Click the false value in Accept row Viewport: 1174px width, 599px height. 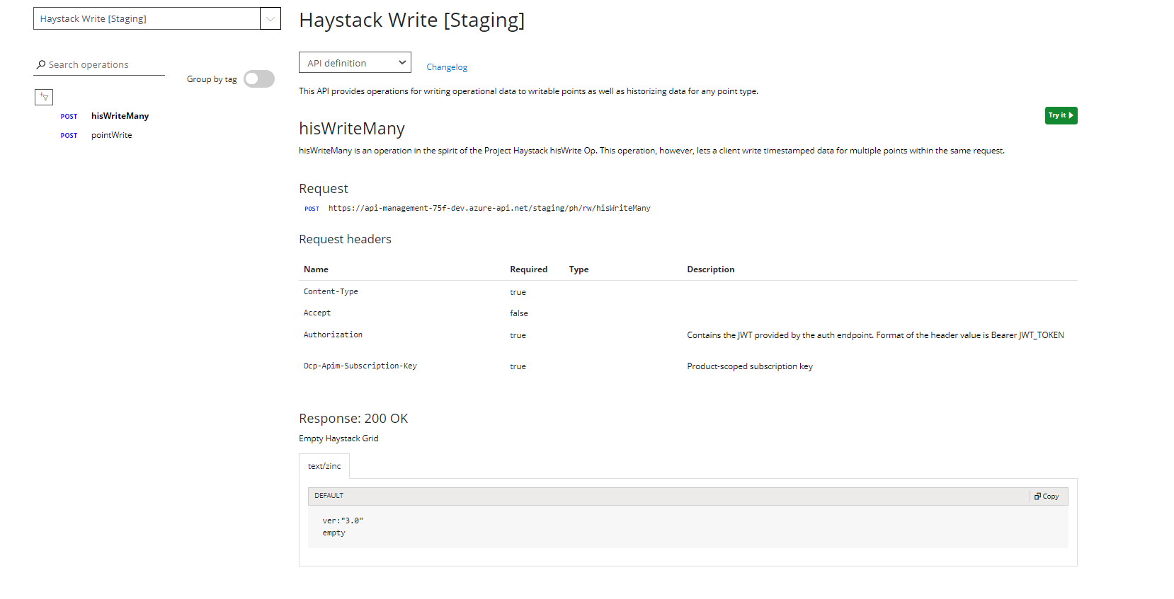519,313
